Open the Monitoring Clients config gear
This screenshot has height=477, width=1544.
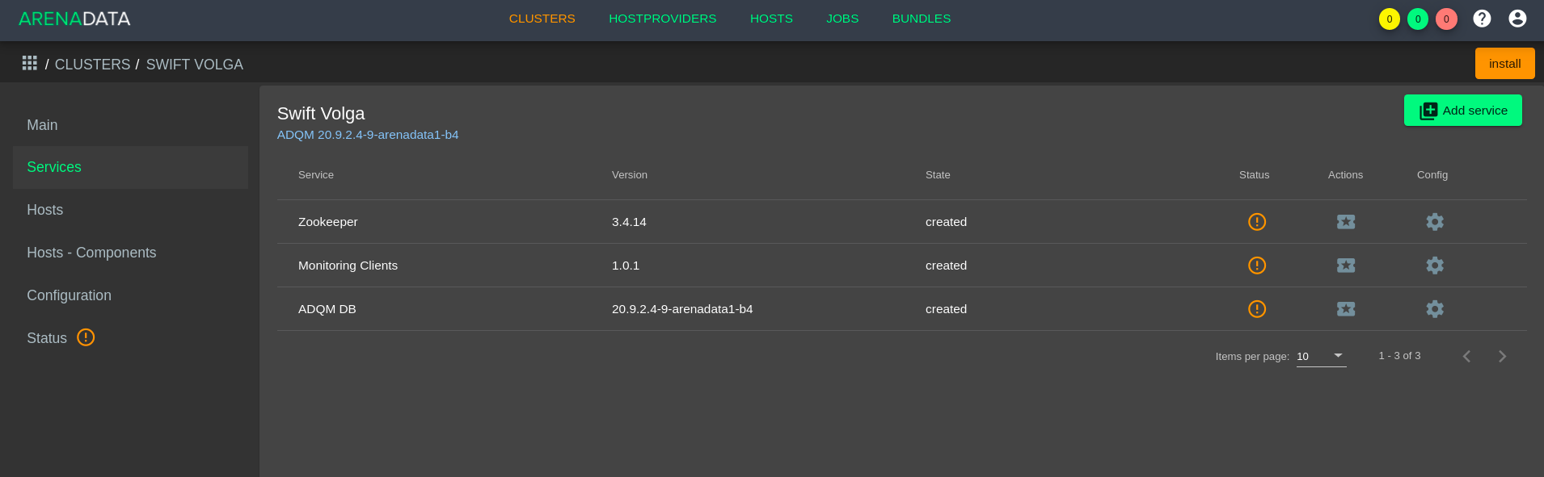click(1435, 266)
